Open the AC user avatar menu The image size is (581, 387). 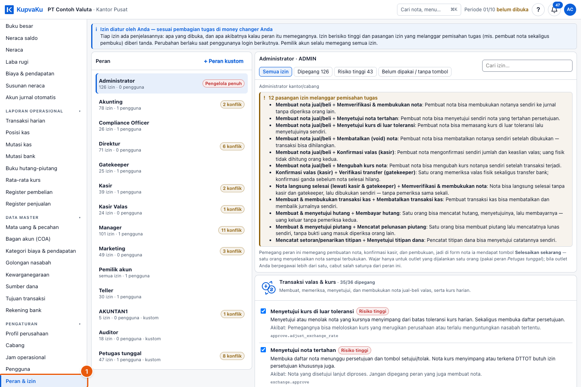570,10
